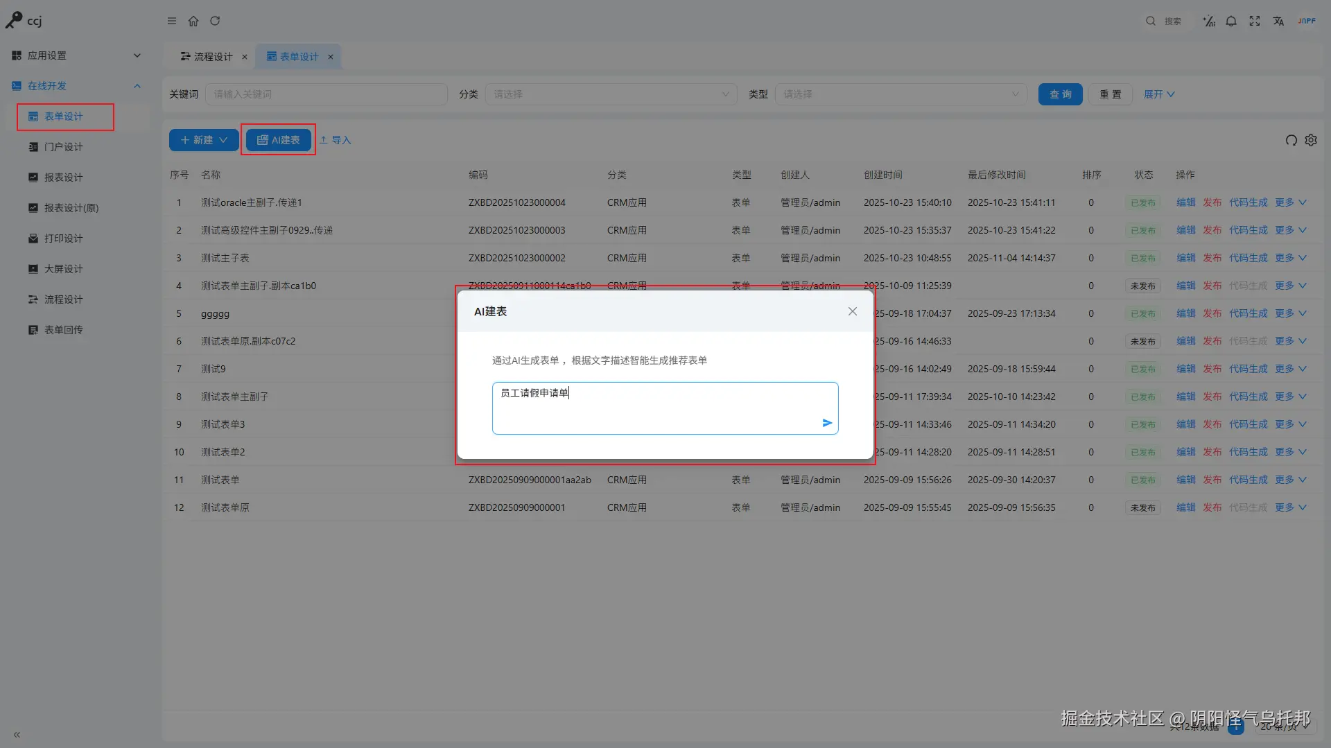Click code ZXBD20251023000004 cell
The width and height of the screenshot is (1331, 748).
coord(517,202)
